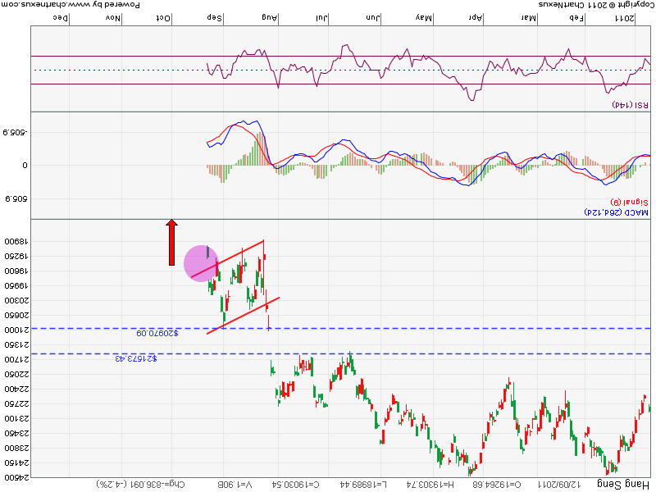Click the pink highlight circle on the chart
The image size is (656, 492).
coord(200,262)
